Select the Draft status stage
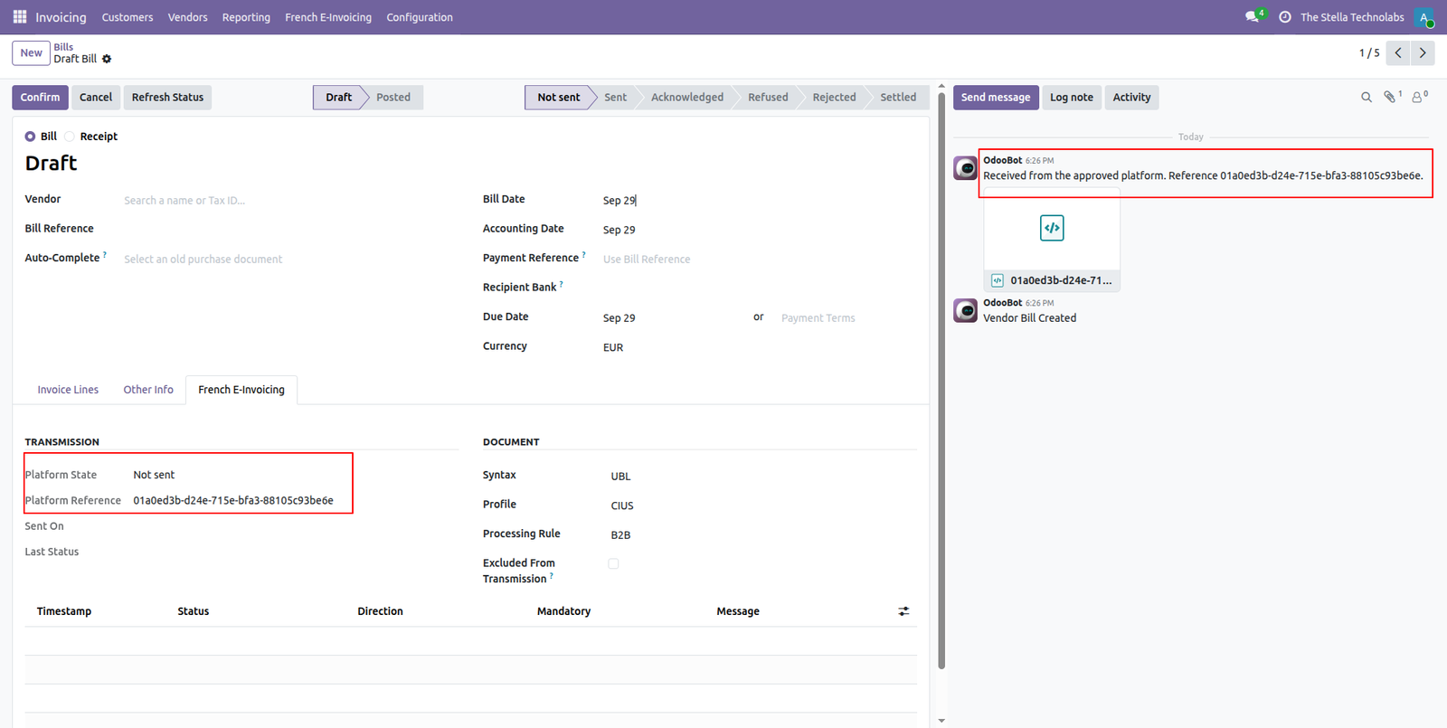 pyautogui.click(x=338, y=97)
